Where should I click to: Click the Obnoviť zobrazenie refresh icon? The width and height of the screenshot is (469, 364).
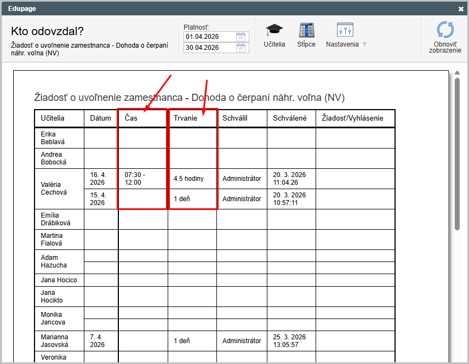coord(445,30)
